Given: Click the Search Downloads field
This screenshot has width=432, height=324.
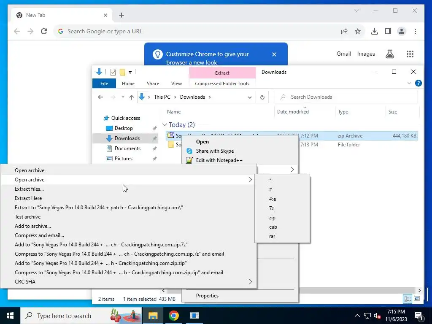Looking at the screenshot, I should pyautogui.click(x=346, y=97).
